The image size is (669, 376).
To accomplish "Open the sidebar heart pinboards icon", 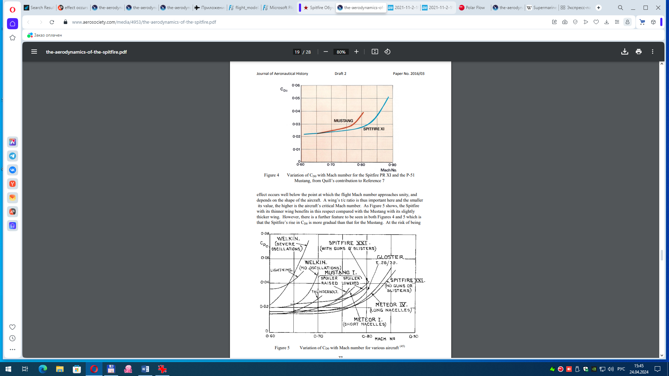I will click(x=13, y=327).
